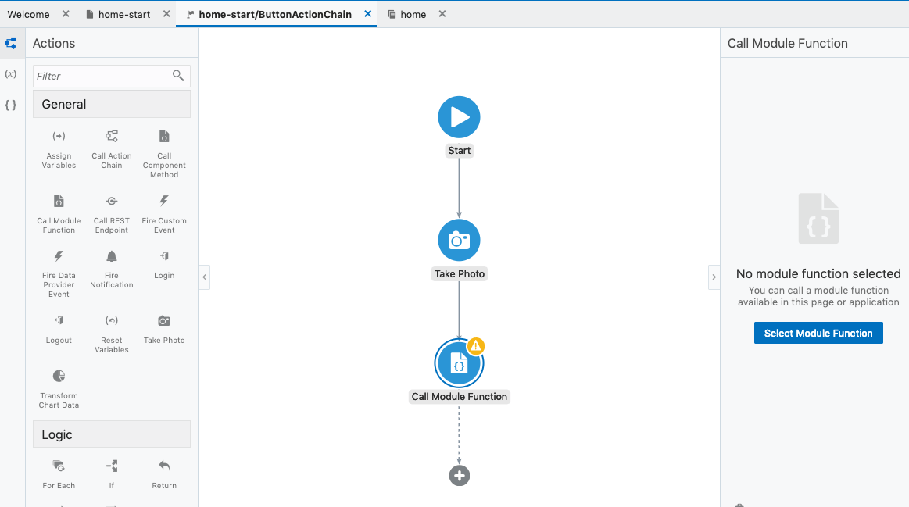This screenshot has height=507, width=909.
Task: Collapse the properties panel with right chevron
Action: 714,277
